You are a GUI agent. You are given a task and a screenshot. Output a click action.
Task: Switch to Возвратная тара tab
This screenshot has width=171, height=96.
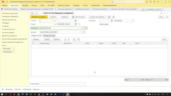pyautogui.click(x=49, y=35)
